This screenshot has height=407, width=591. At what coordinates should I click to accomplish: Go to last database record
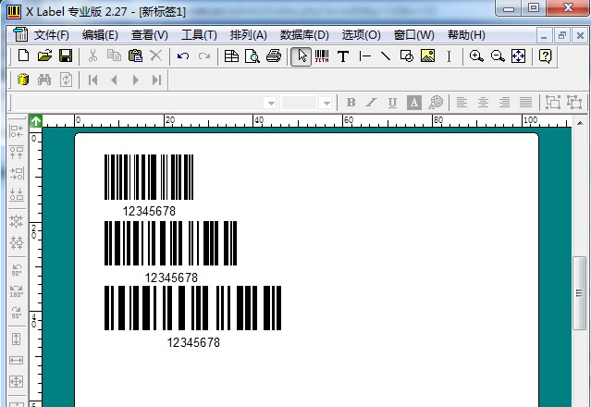[x=156, y=80]
